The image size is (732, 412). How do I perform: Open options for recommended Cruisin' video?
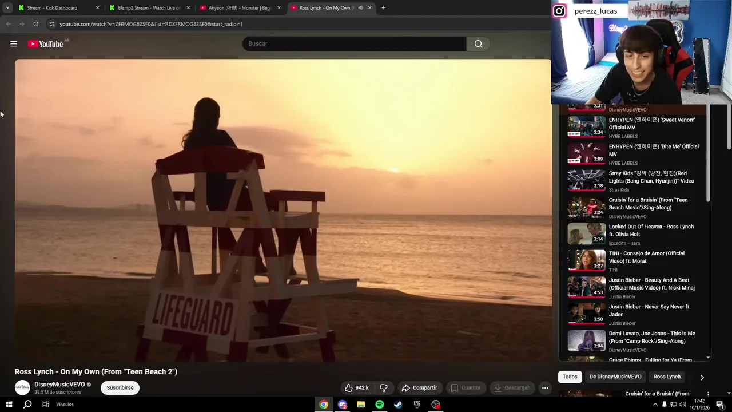[708, 394]
